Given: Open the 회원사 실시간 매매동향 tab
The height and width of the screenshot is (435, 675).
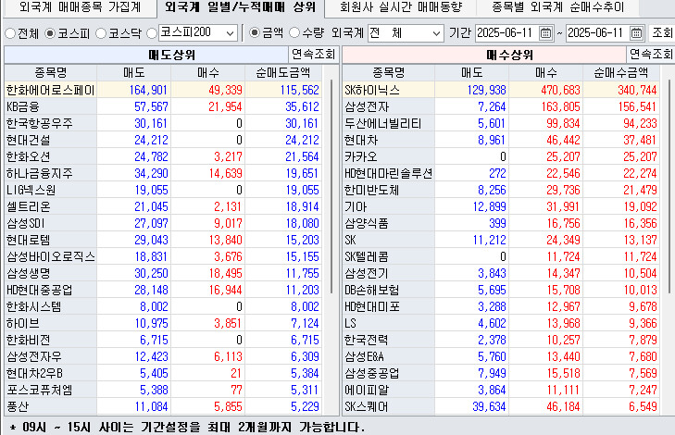Looking at the screenshot, I should (400, 7).
